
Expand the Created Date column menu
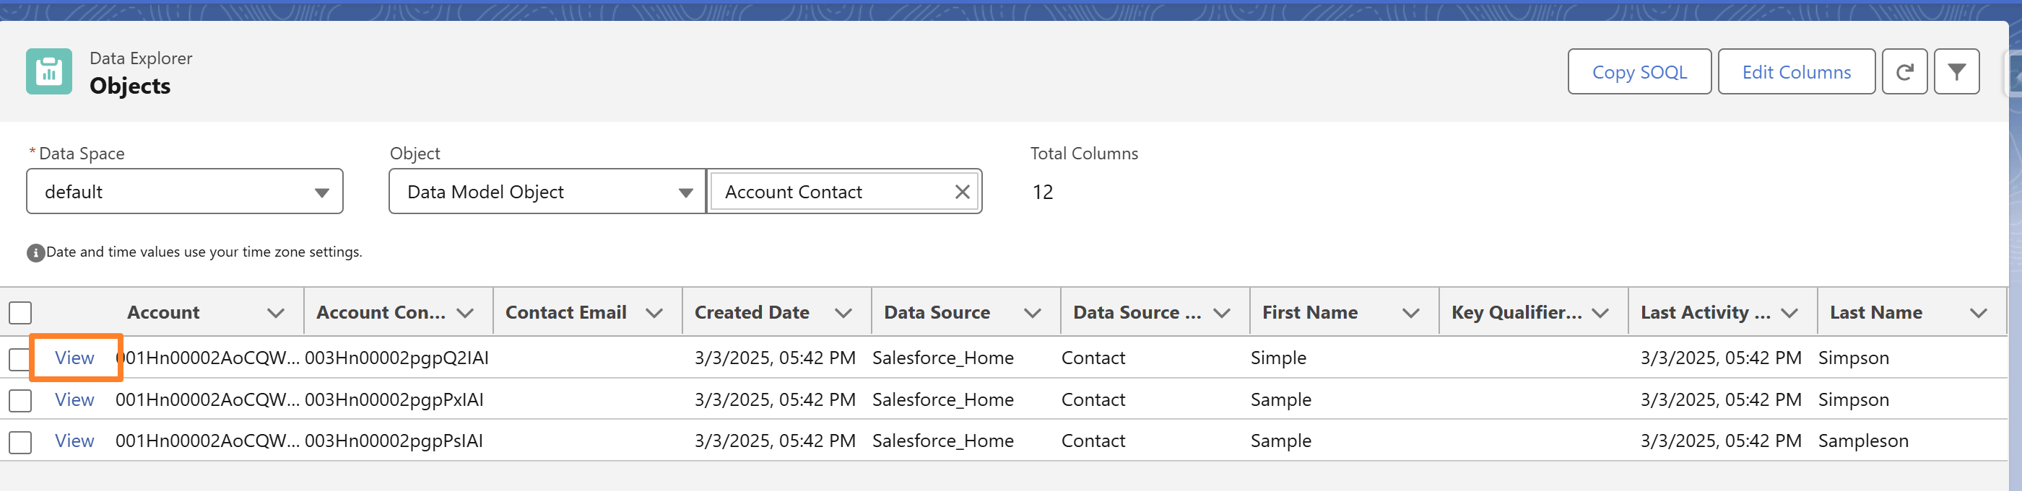coord(843,313)
